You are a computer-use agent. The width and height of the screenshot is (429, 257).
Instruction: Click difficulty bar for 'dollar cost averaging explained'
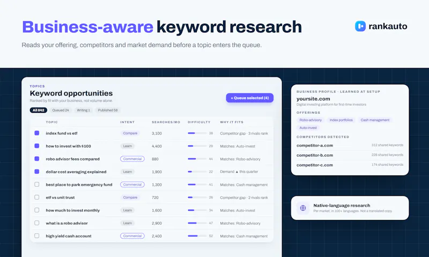[197, 172]
